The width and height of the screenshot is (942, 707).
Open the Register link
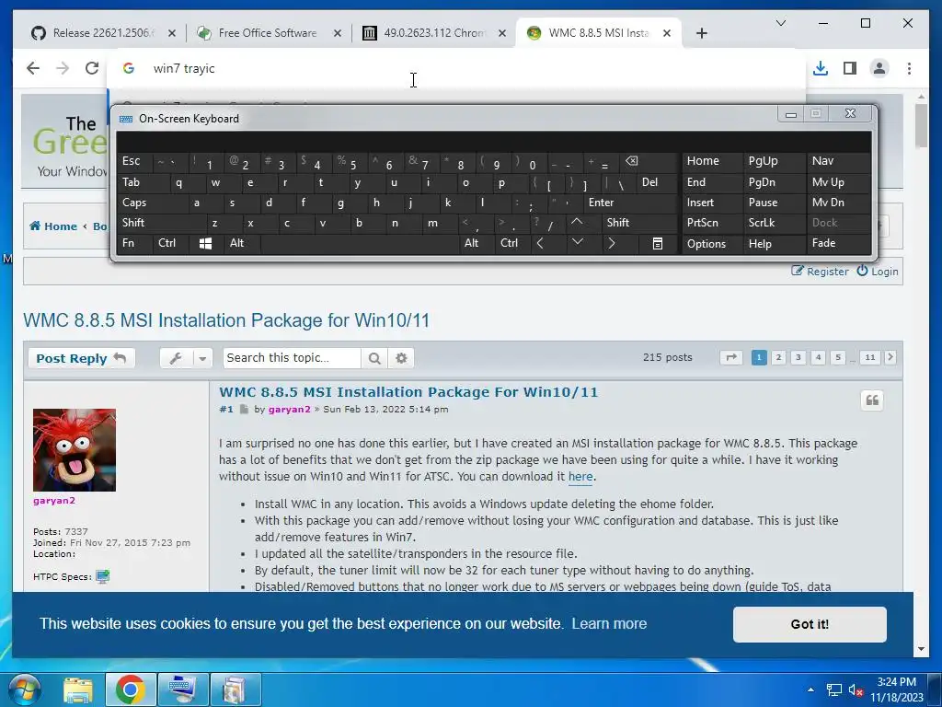[820, 272]
